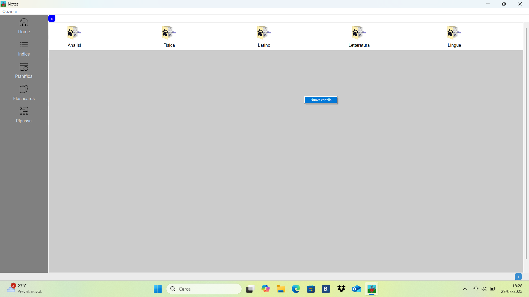This screenshot has height=297, width=529.
Task: Open Task View on the taskbar
Action: tap(250, 289)
